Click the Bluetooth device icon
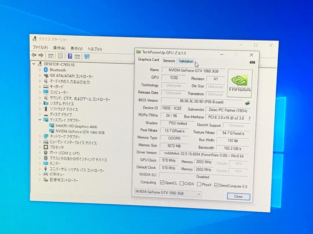 (x=46, y=70)
